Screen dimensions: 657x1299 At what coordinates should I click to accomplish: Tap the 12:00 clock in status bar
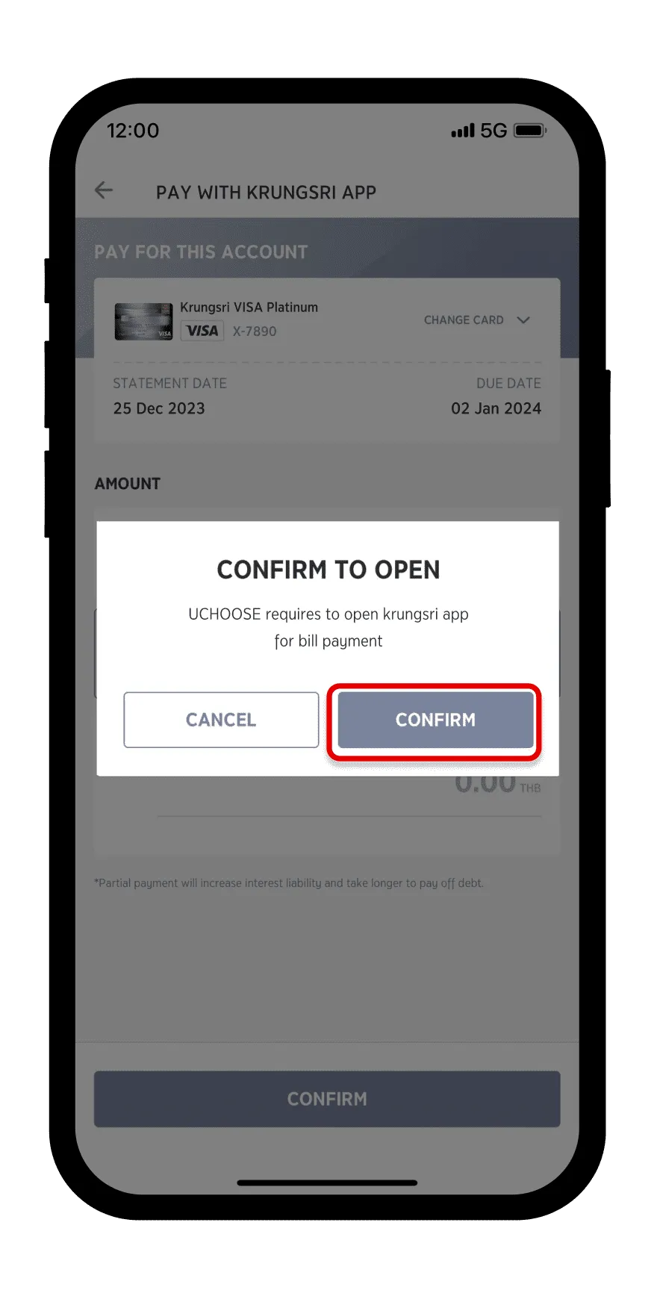coord(133,131)
